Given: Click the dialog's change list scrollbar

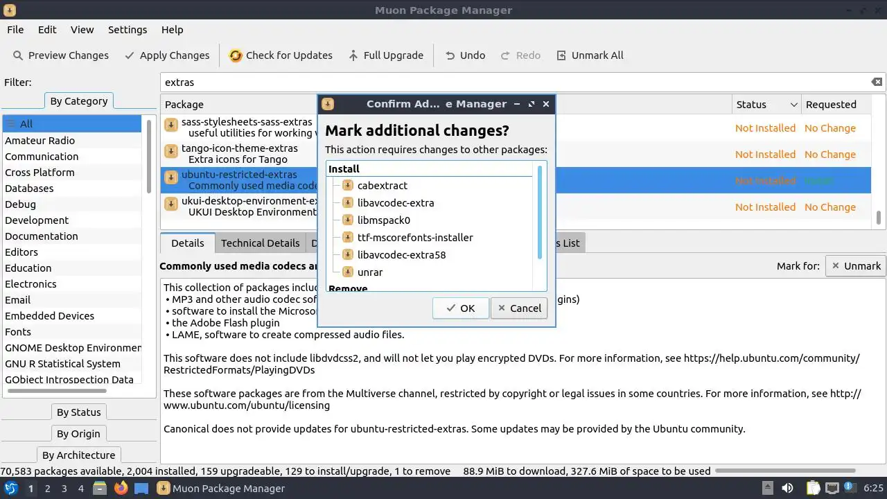Looking at the screenshot, I should click(540, 213).
